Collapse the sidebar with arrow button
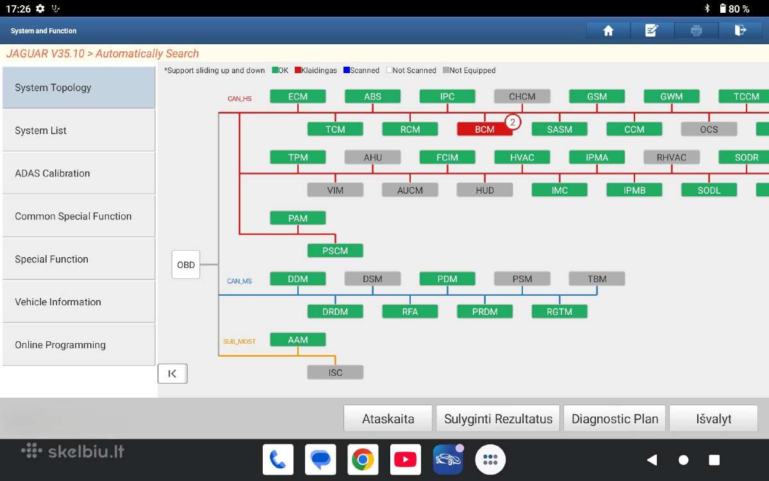This screenshot has height=481, width=769. click(x=172, y=373)
